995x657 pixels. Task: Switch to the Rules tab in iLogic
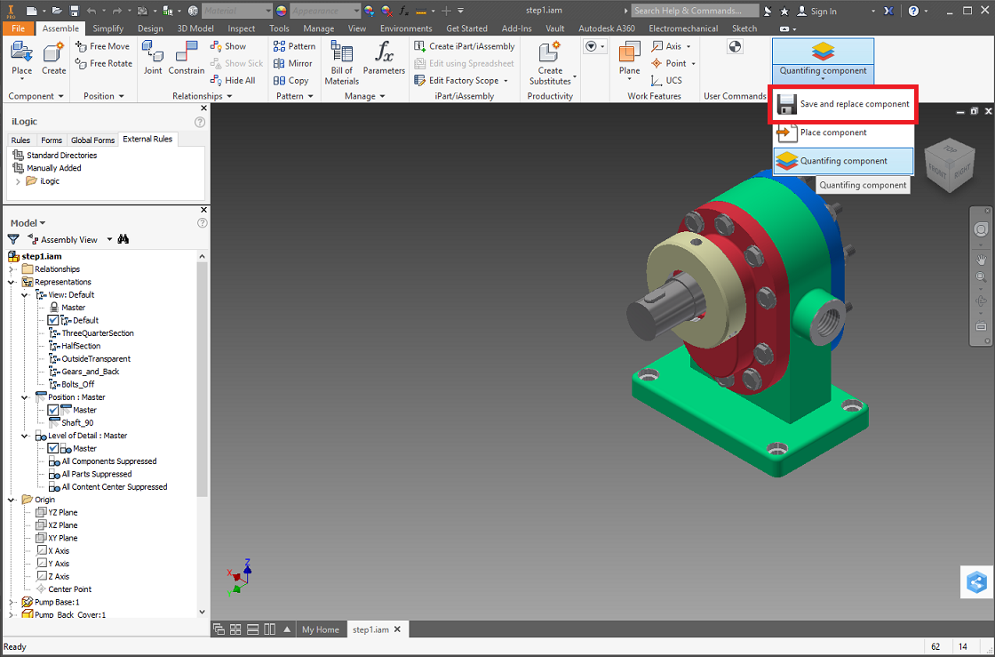20,140
